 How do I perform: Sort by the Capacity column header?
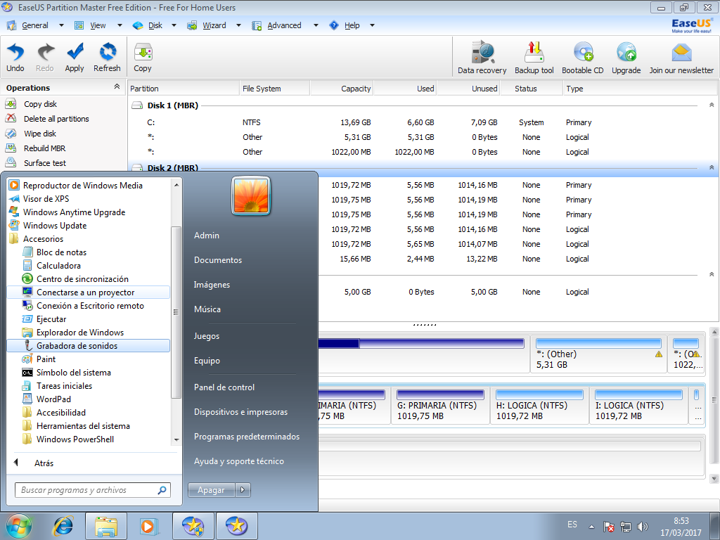point(341,88)
